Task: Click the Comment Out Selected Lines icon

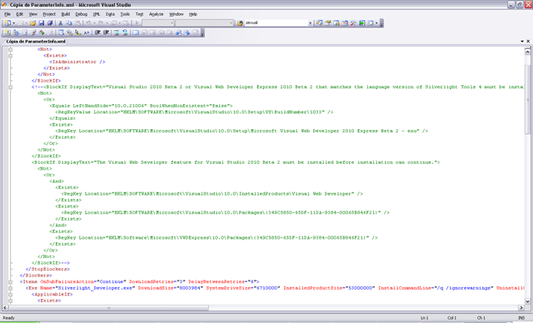Action: [x=117, y=32]
